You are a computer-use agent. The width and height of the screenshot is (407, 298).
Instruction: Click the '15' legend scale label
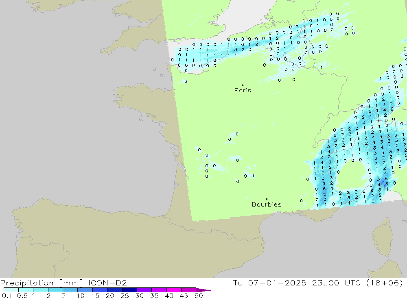pyautogui.click(x=95, y=296)
